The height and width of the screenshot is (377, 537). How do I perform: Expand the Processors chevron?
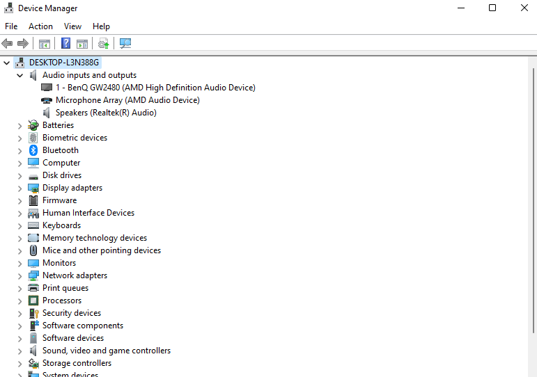[20, 301]
